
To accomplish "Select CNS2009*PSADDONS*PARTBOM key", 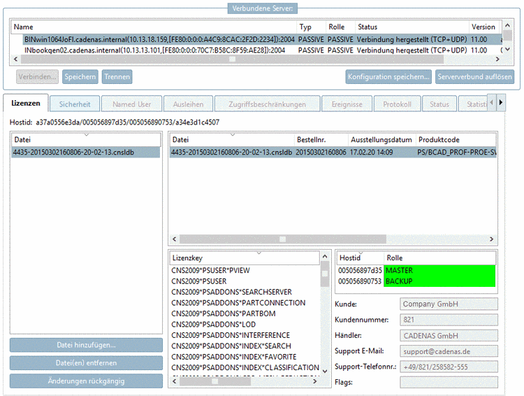I will pos(245,313).
